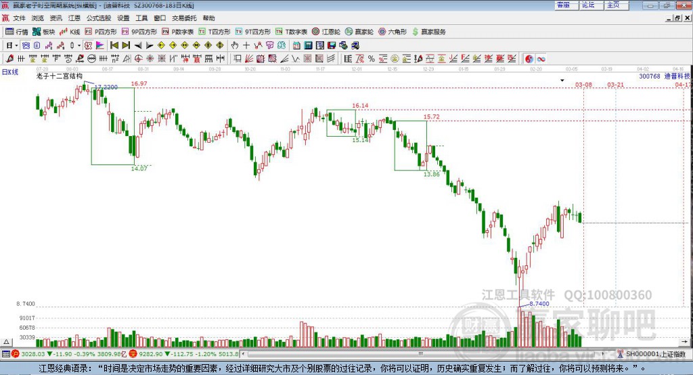Open the 工具 menu
The width and height of the screenshot is (693, 375).
pos(141,18)
